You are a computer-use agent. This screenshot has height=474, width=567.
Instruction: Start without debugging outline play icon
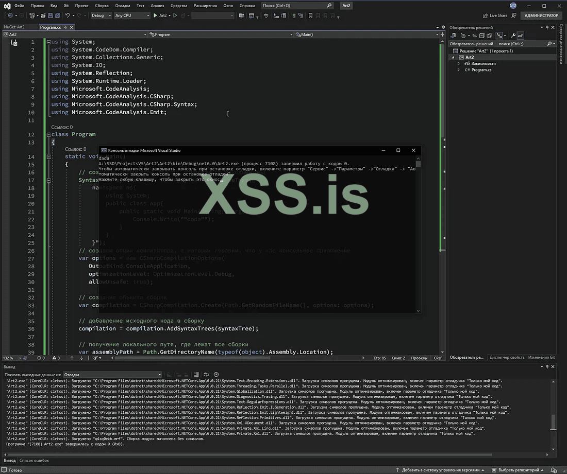point(175,15)
